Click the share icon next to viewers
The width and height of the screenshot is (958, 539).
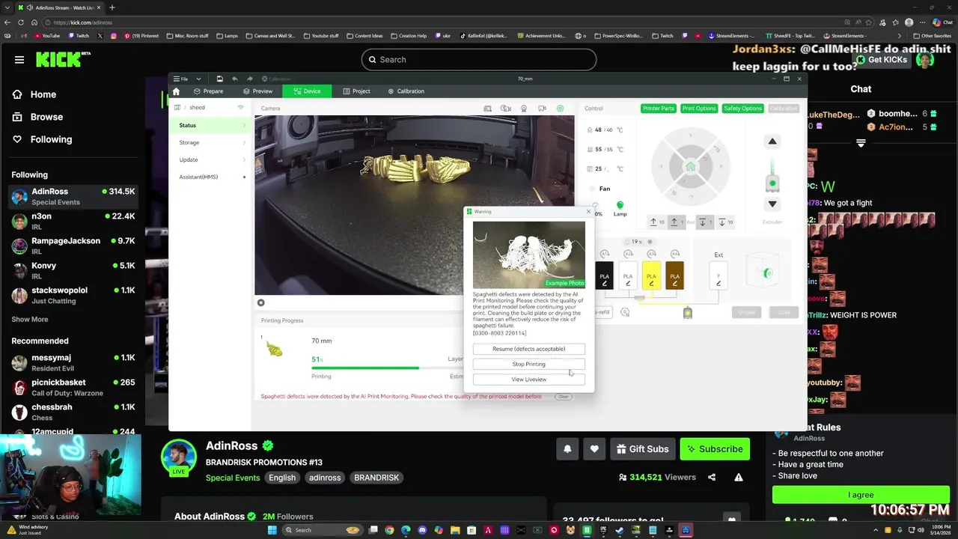pos(712,478)
